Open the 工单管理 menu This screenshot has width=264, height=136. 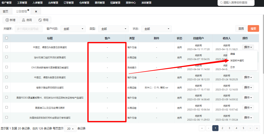[x=22, y=3]
